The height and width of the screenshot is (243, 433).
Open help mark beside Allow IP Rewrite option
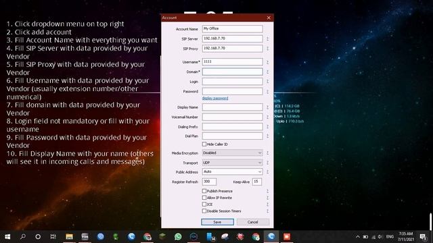tap(267, 198)
